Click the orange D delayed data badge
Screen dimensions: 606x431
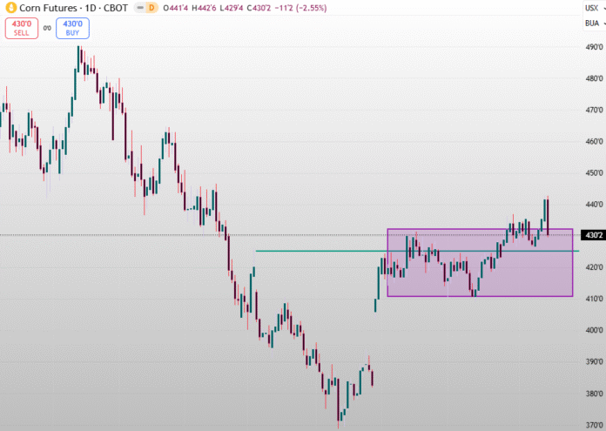point(151,8)
